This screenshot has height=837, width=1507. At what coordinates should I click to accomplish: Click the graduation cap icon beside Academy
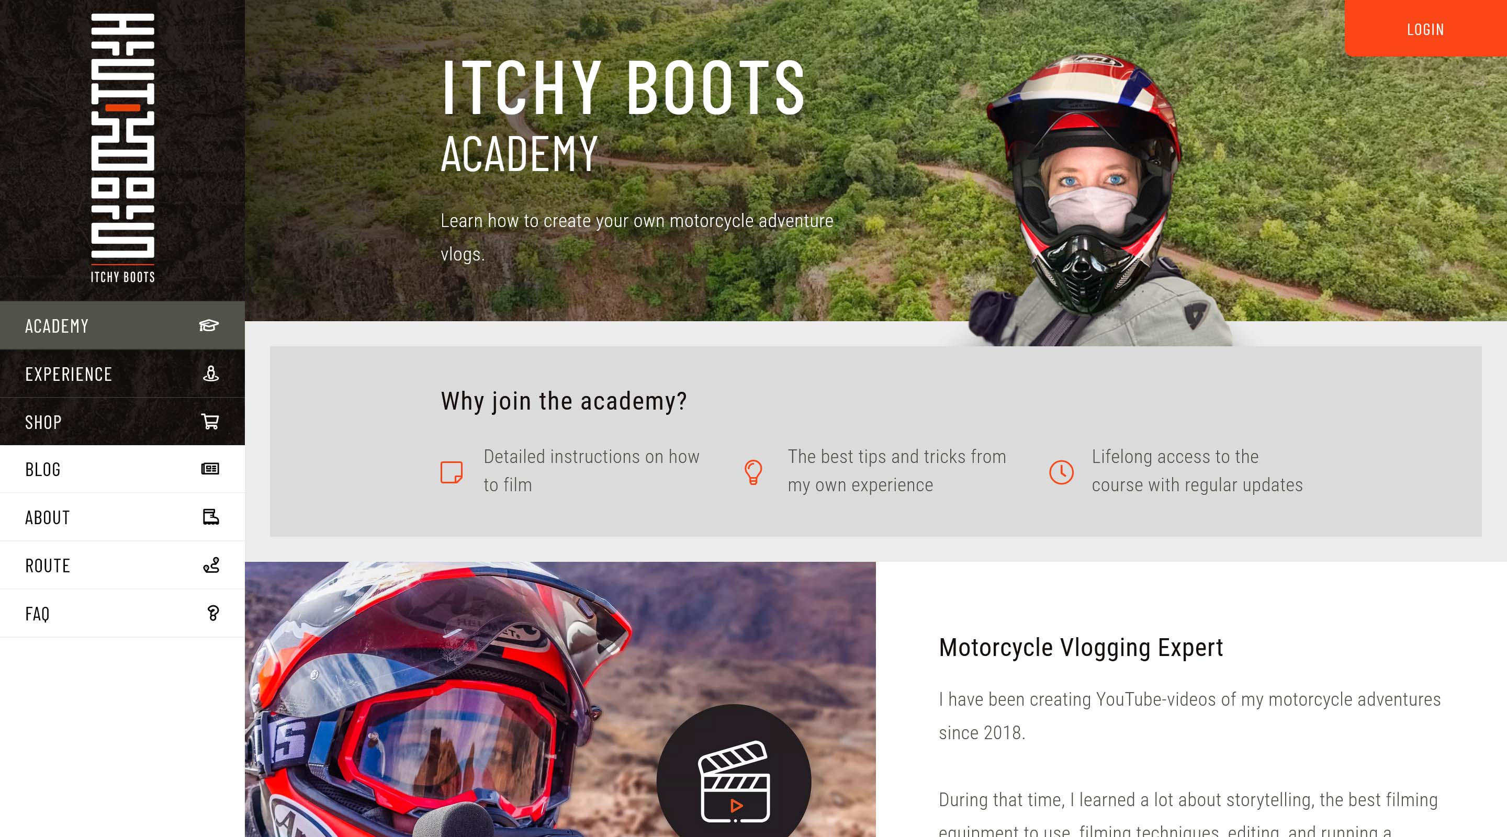point(209,326)
